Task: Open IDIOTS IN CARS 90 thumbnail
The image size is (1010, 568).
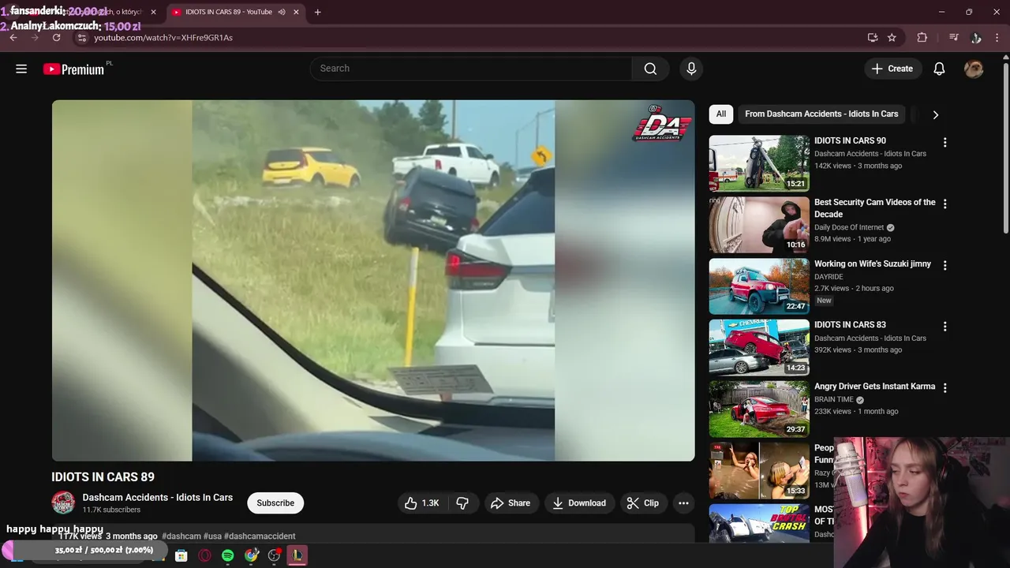Action: click(x=759, y=163)
